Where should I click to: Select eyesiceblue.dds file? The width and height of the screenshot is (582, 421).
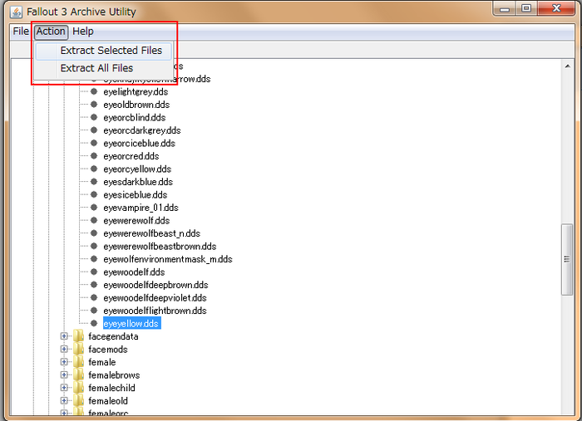point(135,195)
